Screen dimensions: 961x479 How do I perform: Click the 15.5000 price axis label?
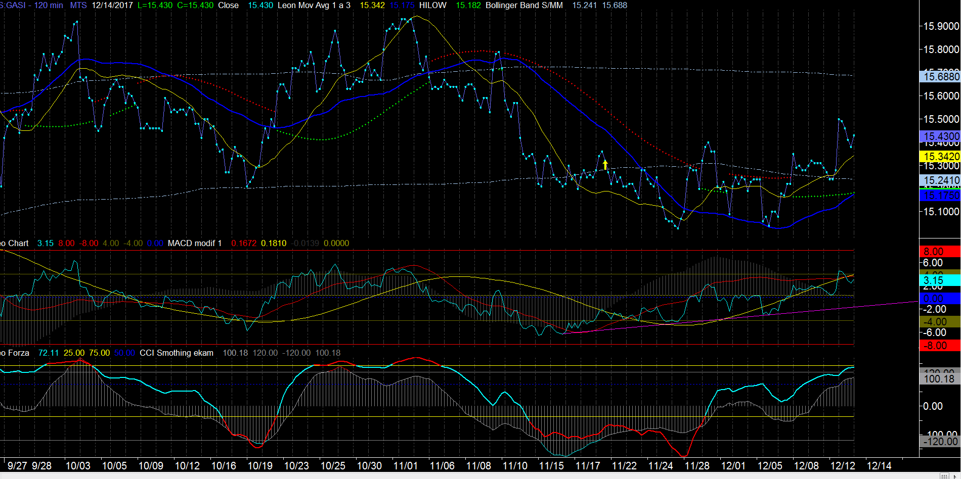click(x=941, y=119)
